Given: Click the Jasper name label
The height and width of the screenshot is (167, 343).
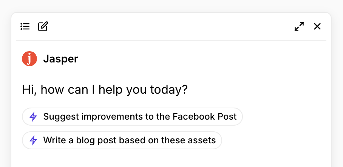Looking at the screenshot, I should pos(60,59).
